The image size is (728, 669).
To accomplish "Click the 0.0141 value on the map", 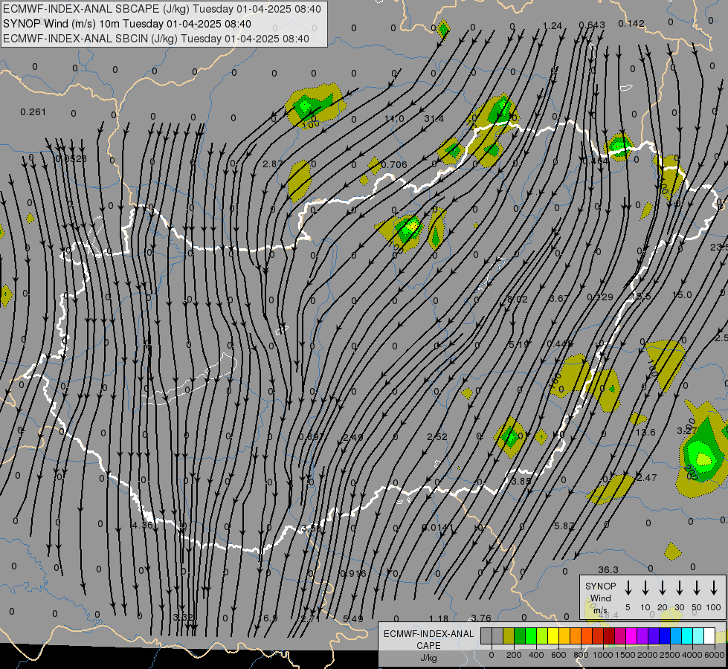I will click(x=437, y=528).
